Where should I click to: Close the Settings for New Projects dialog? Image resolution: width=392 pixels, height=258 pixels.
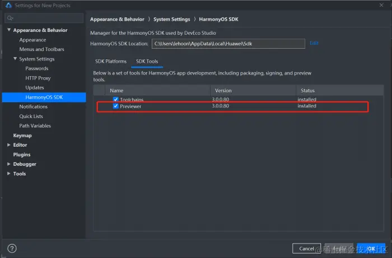coord(381,5)
